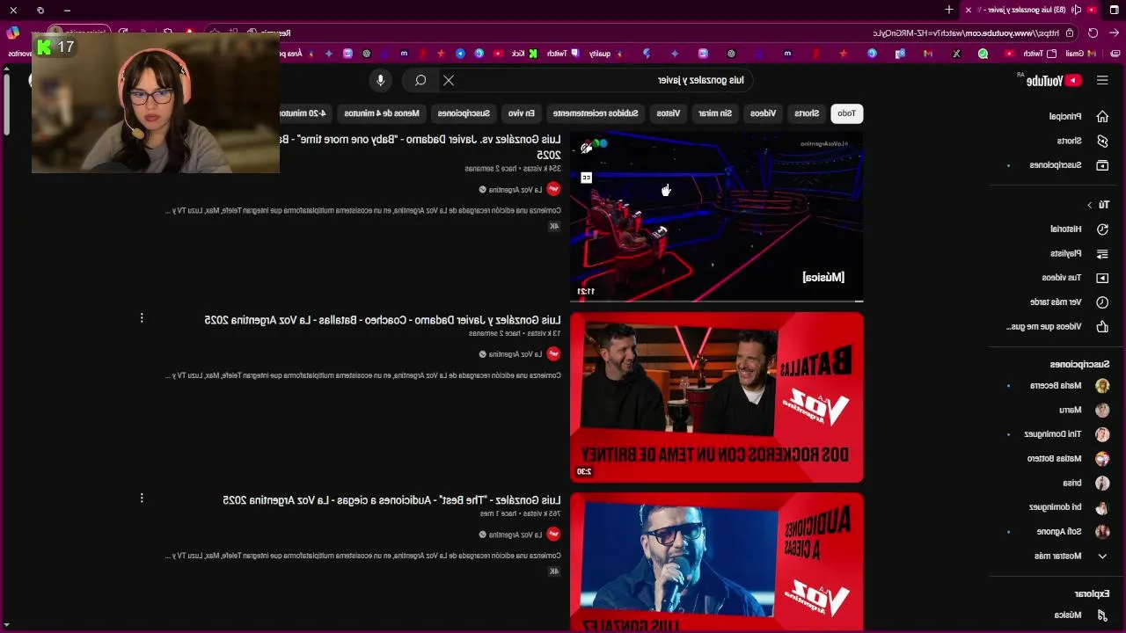This screenshot has width=1126, height=633.
Task: Open a new browser tab
Action: point(948,10)
